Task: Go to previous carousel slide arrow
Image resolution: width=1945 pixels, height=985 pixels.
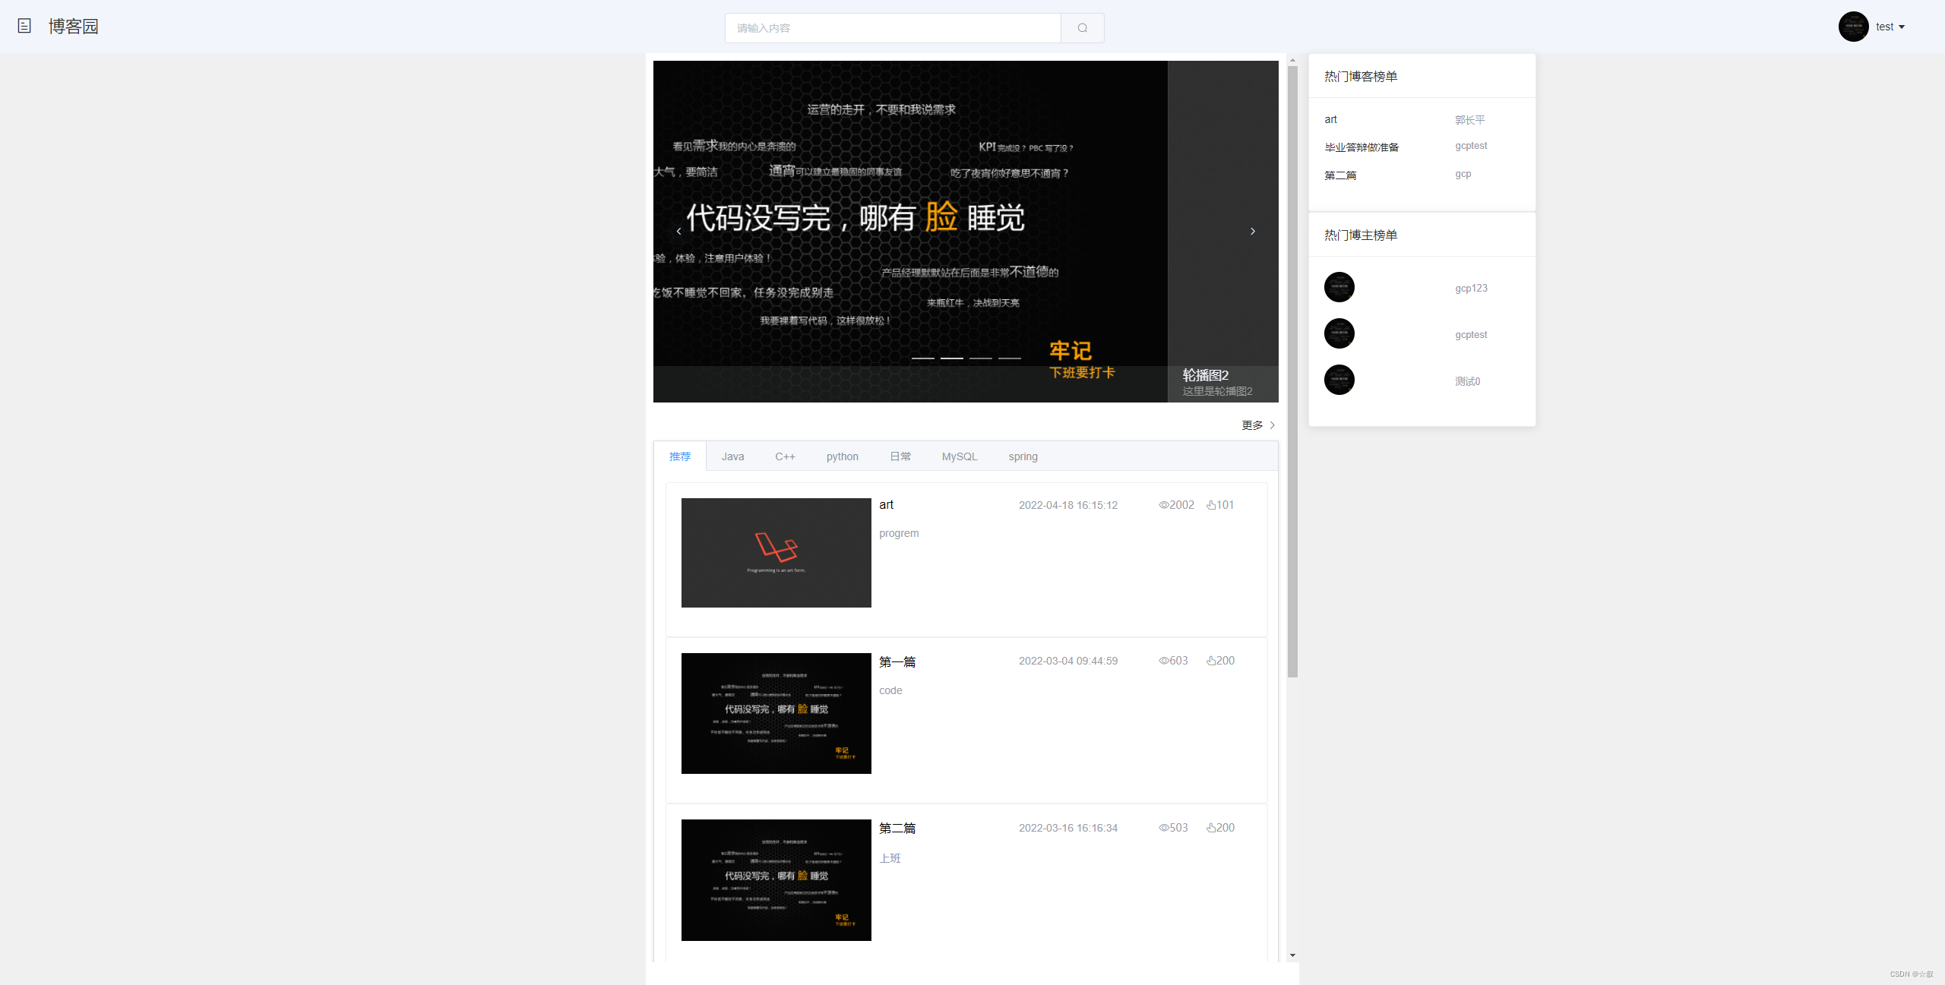Action: coord(678,231)
